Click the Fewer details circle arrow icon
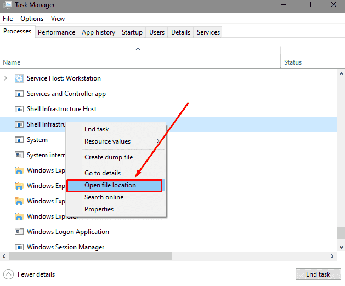 coord(8,274)
